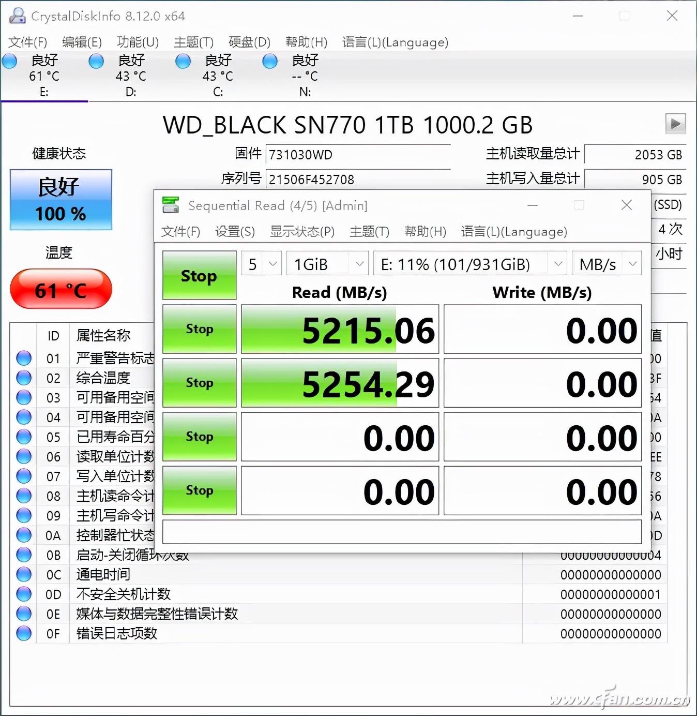The image size is (697, 716).
Task: Select drive D: status circle icon
Action: pyautogui.click(x=96, y=62)
